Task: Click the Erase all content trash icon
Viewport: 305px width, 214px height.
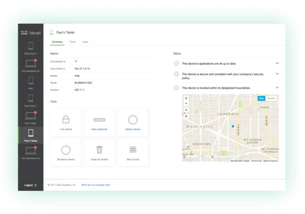Action: [x=99, y=150]
